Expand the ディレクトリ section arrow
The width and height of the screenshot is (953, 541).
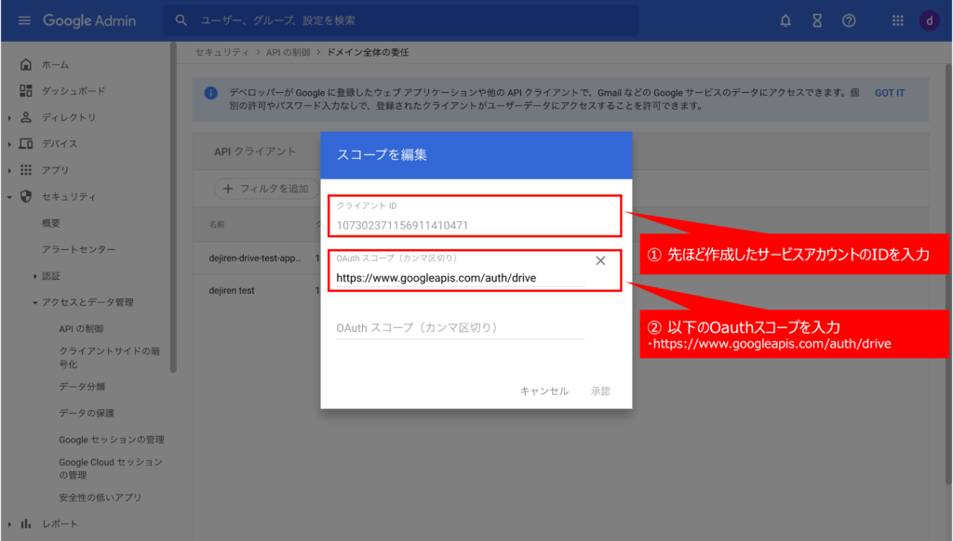pos(9,118)
